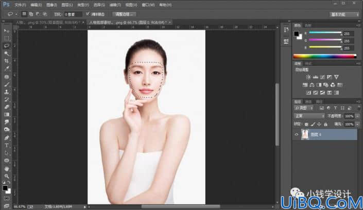The image size is (363, 210).
Task: Toggle lock position for the layer
Action: (319, 125)
